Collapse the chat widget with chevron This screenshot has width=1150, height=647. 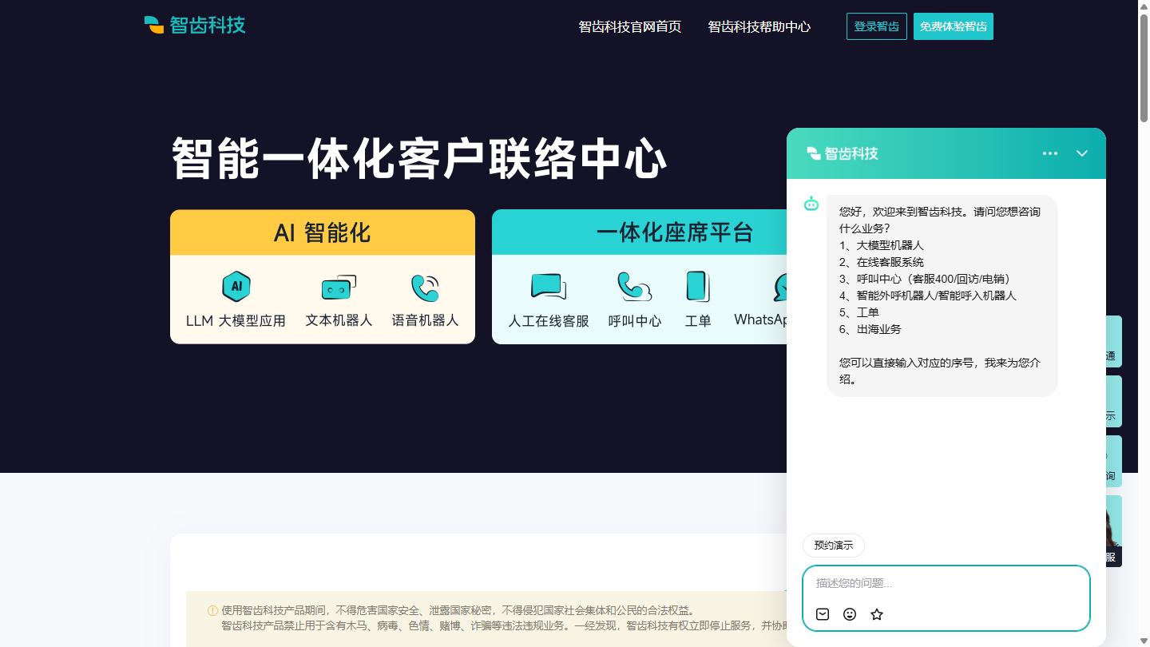click(1082, 153)
